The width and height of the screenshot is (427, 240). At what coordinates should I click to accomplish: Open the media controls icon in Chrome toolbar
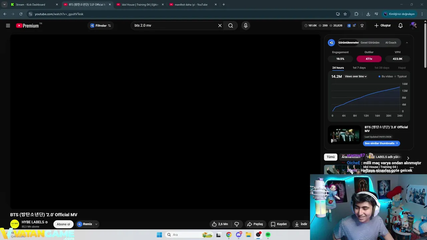376,14
